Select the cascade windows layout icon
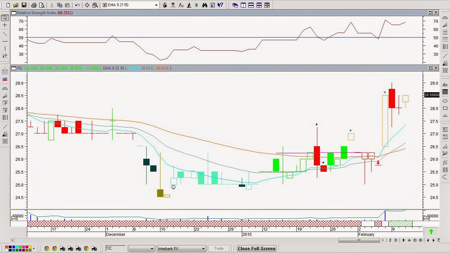Image resolution: width=450 pixels, height=253 pixels. click(235, 5)
